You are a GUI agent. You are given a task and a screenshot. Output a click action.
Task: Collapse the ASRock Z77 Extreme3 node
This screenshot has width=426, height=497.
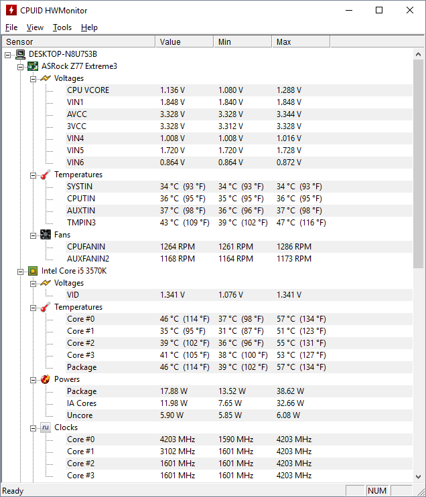tap(20, 66)
